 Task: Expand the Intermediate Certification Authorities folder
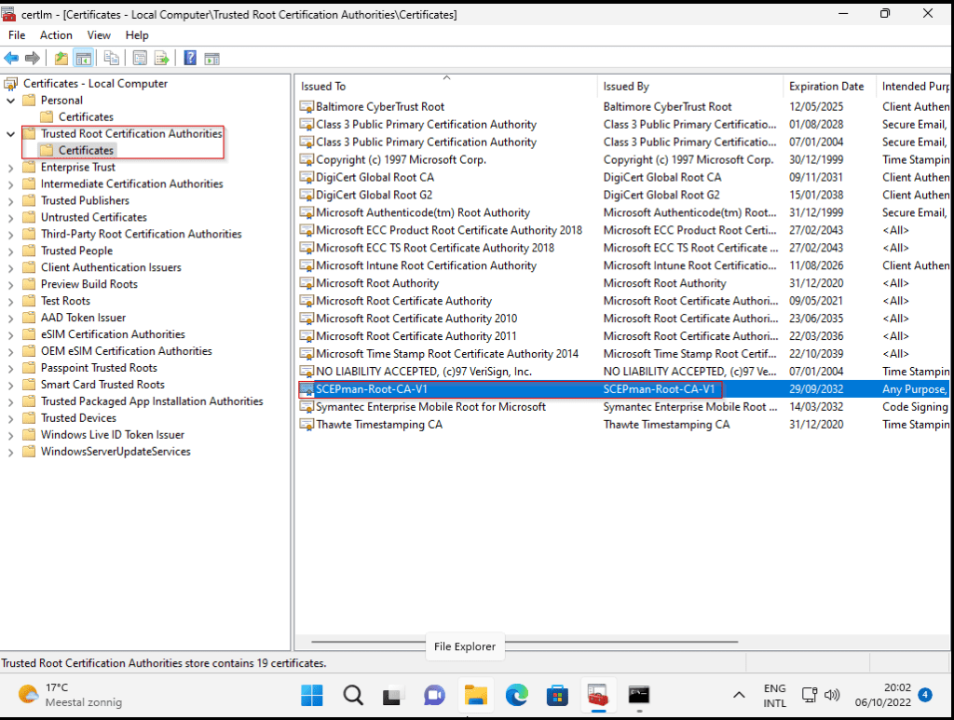[x=10, y=184]
